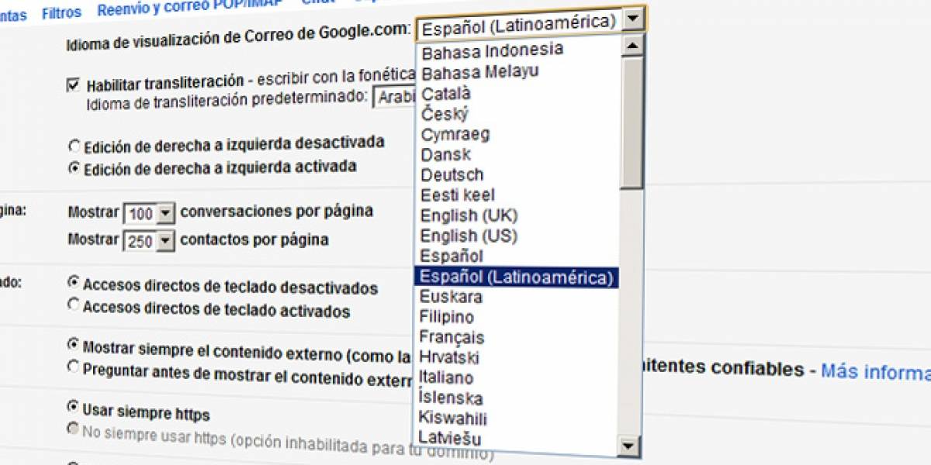Choose Bahasa Melayu from language list
The width and height of the screenshot is (931, 465).
point(480,72)
